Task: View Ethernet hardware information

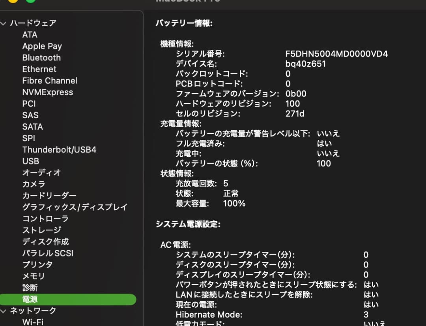Action: pos(39,69)
